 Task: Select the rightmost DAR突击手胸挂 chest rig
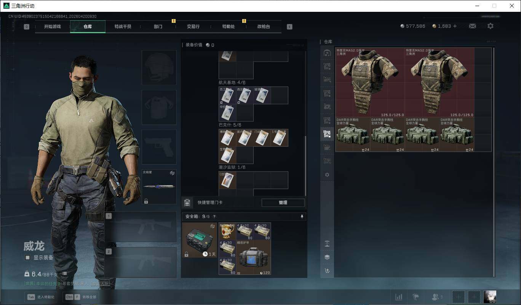click(457, 135)
